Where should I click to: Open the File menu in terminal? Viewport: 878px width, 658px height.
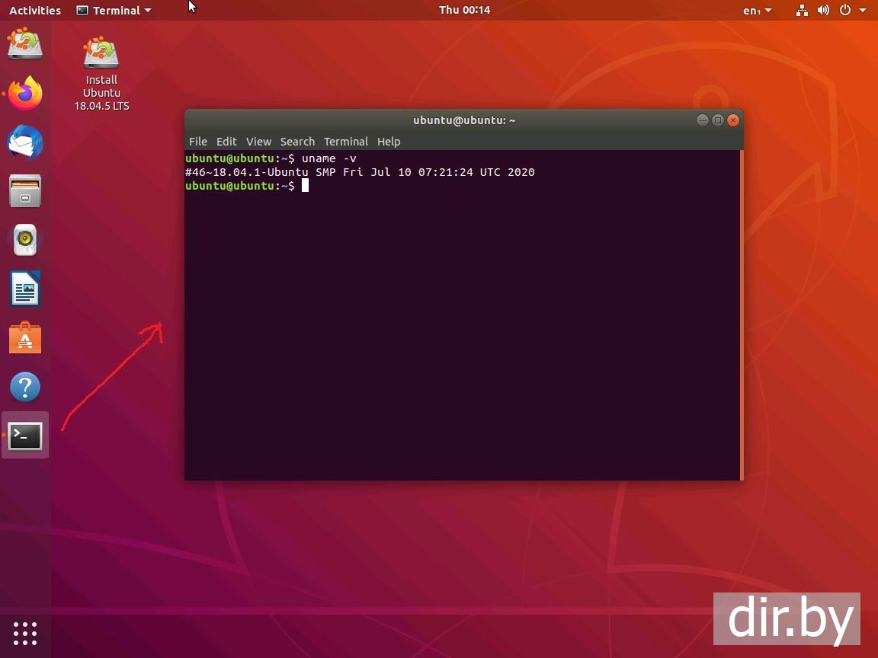(x=197, y=142)
